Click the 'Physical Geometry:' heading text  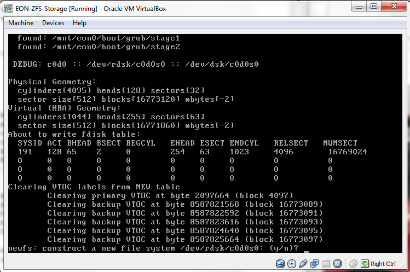click(x=52, y=82)
